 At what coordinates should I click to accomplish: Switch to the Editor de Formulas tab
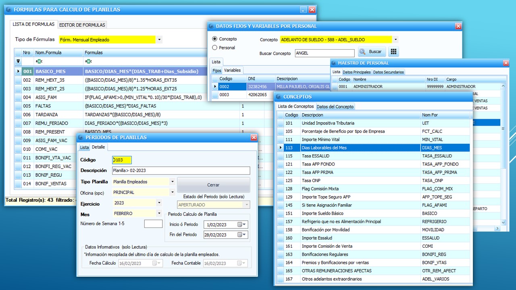click(x=82, y=25)
